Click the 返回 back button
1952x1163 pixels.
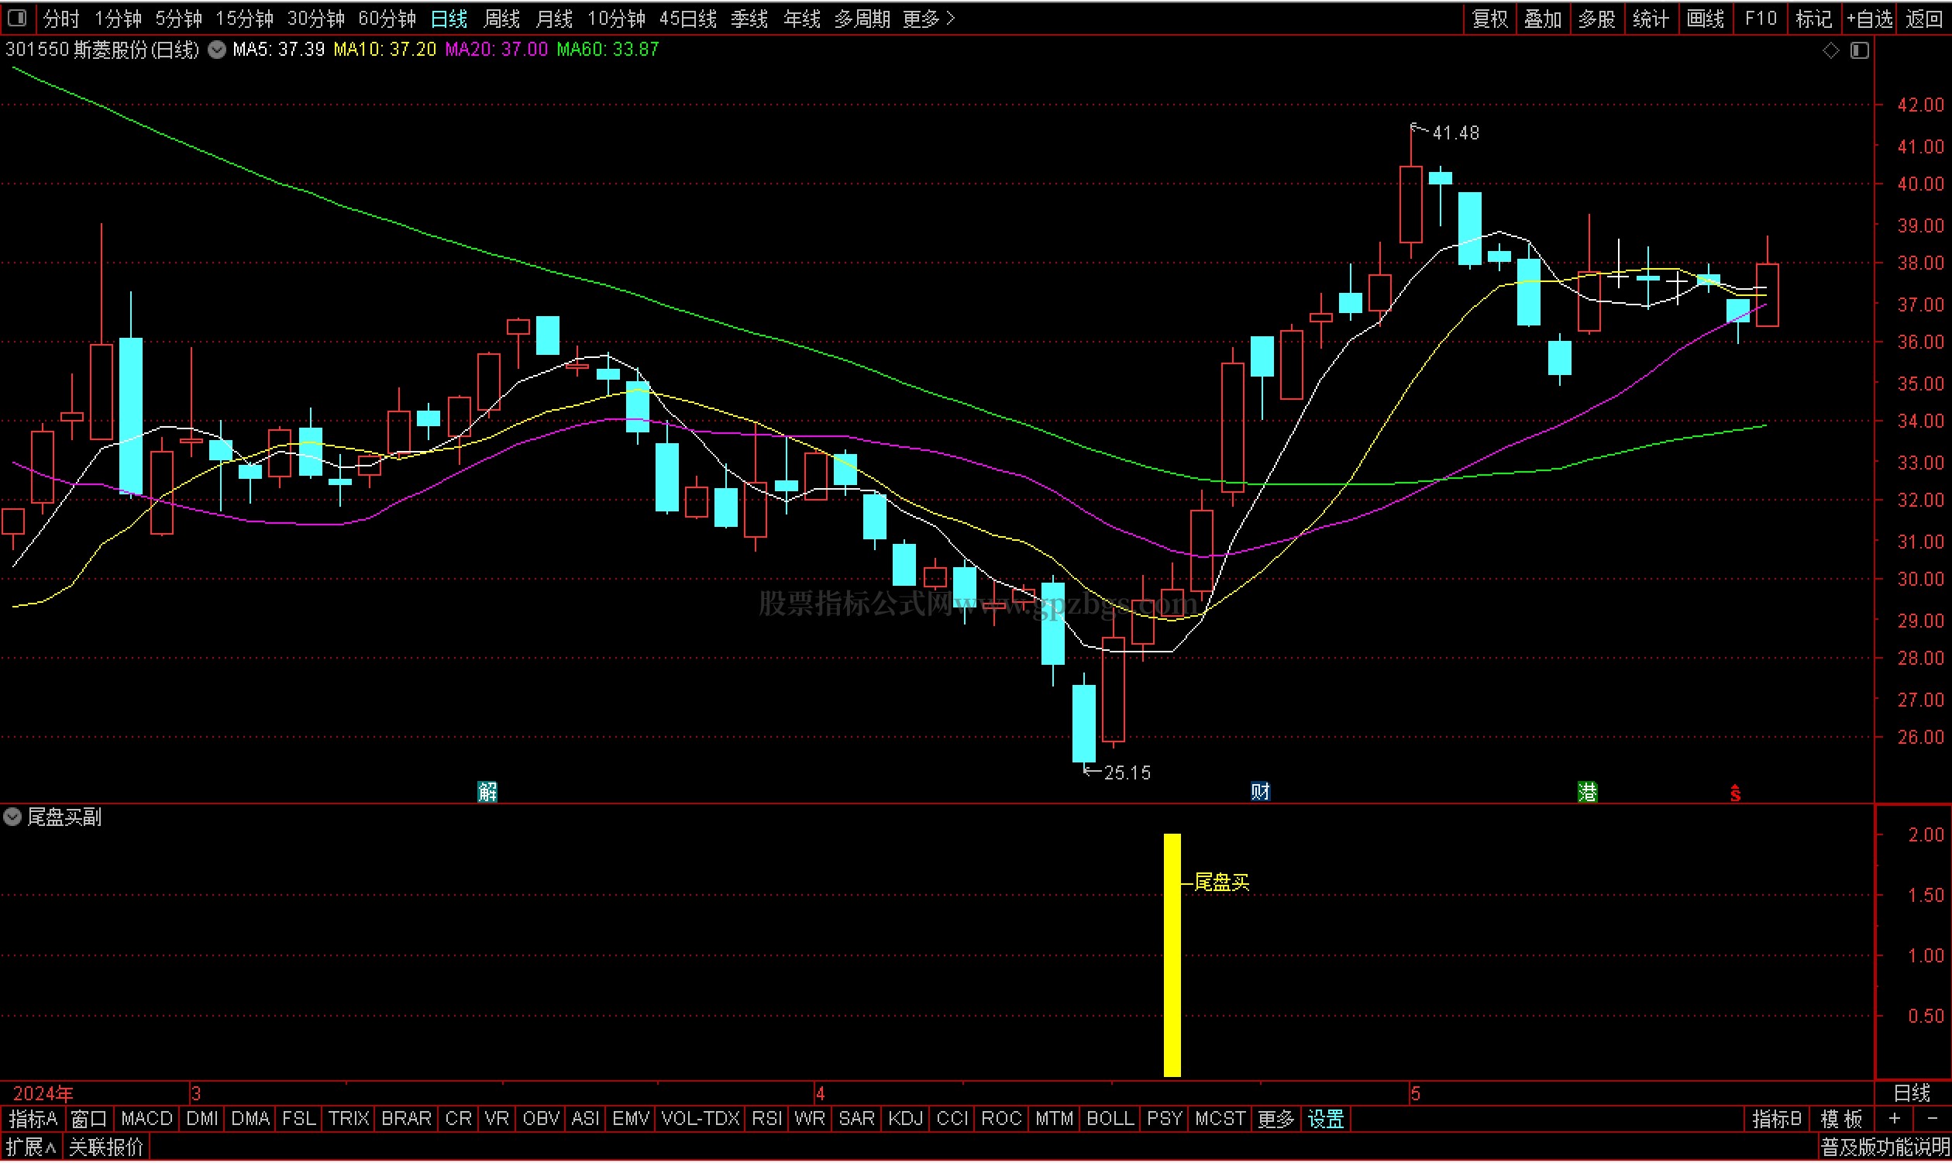1924,18
